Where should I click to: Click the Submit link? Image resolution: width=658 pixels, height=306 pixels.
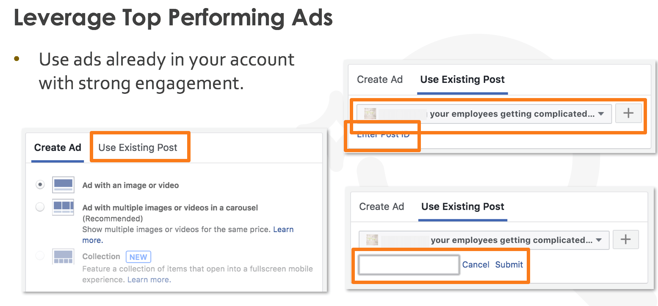(x=509, y=265)
